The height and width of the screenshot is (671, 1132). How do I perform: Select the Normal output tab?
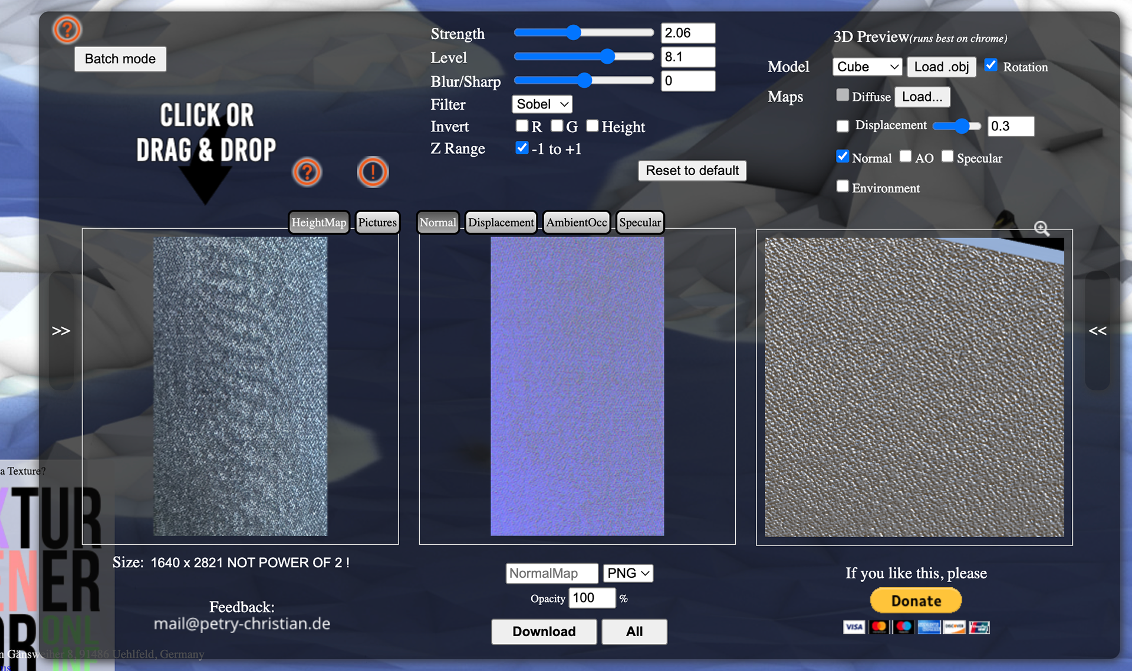click(438, 222)
